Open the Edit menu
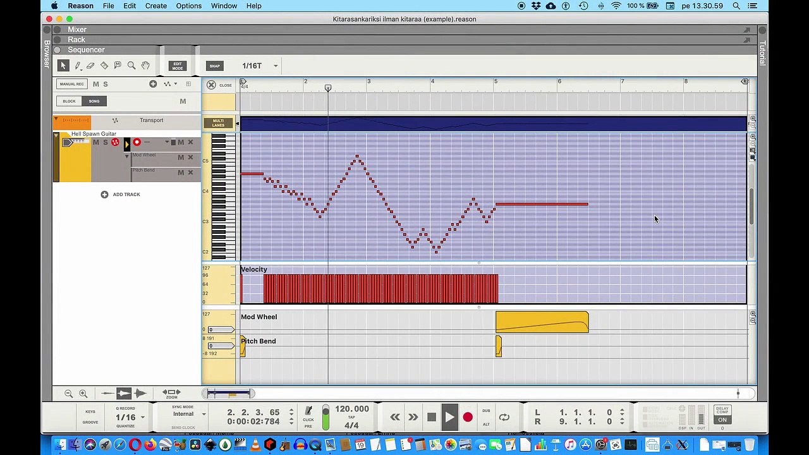809x455 pixels. 130,6
